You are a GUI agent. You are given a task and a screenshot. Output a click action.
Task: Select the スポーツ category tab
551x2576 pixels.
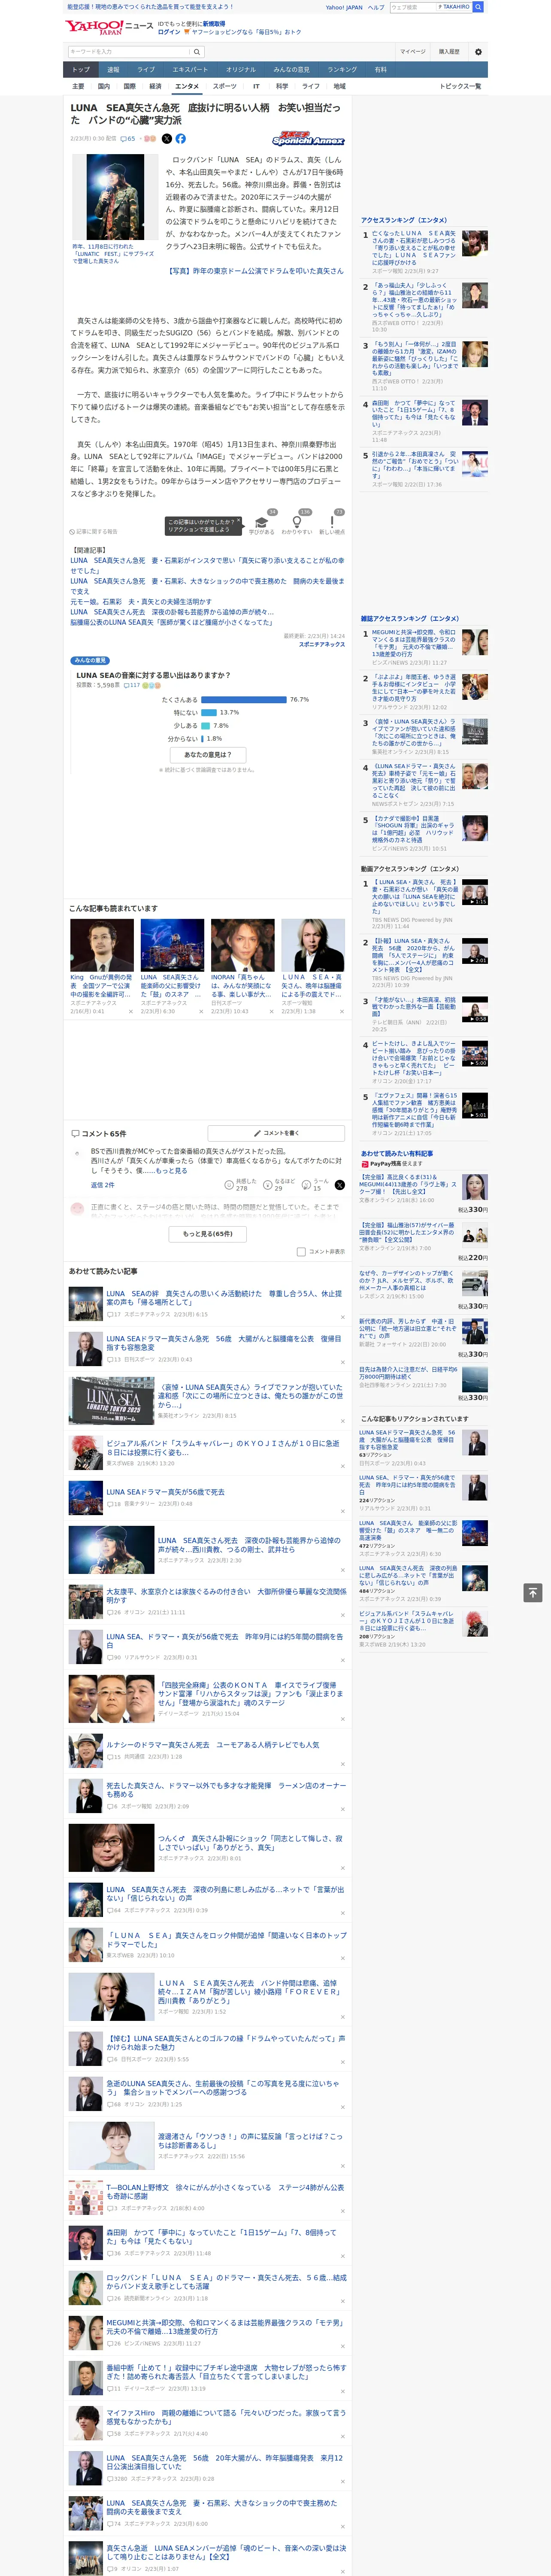coord(225,87)
